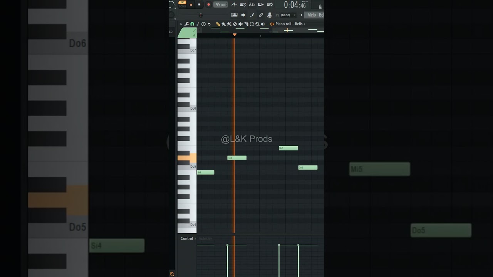Click the Velocity lane label
Viewport: 493px width, 277px height.
[x=205, y=239]
